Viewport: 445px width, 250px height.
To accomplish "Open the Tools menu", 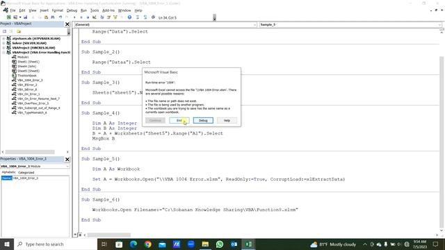I will tap(95, 10).
